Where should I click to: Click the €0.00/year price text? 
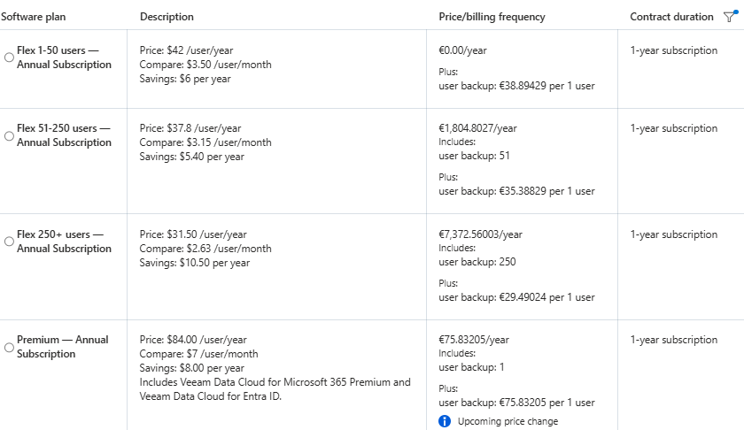[x=462, y=50]
